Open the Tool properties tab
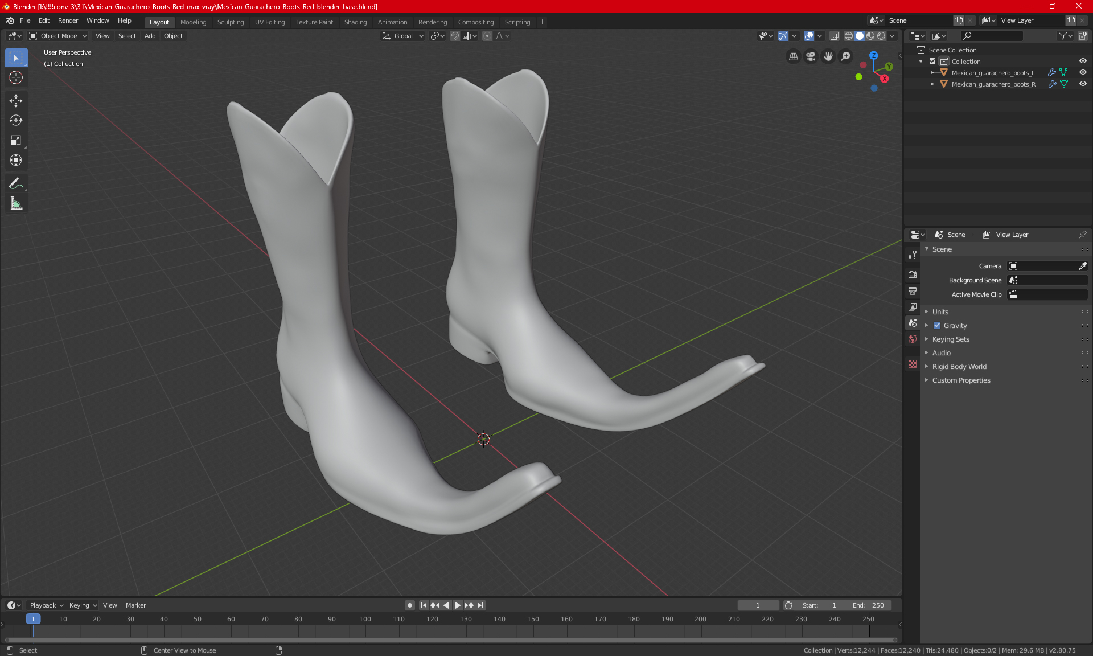 point(913,255)
